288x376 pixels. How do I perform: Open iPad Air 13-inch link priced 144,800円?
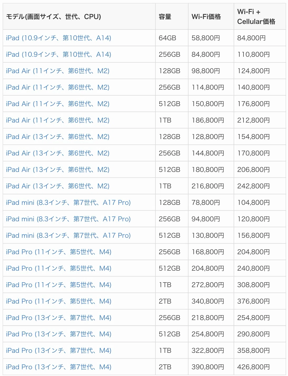coord(58,153)
